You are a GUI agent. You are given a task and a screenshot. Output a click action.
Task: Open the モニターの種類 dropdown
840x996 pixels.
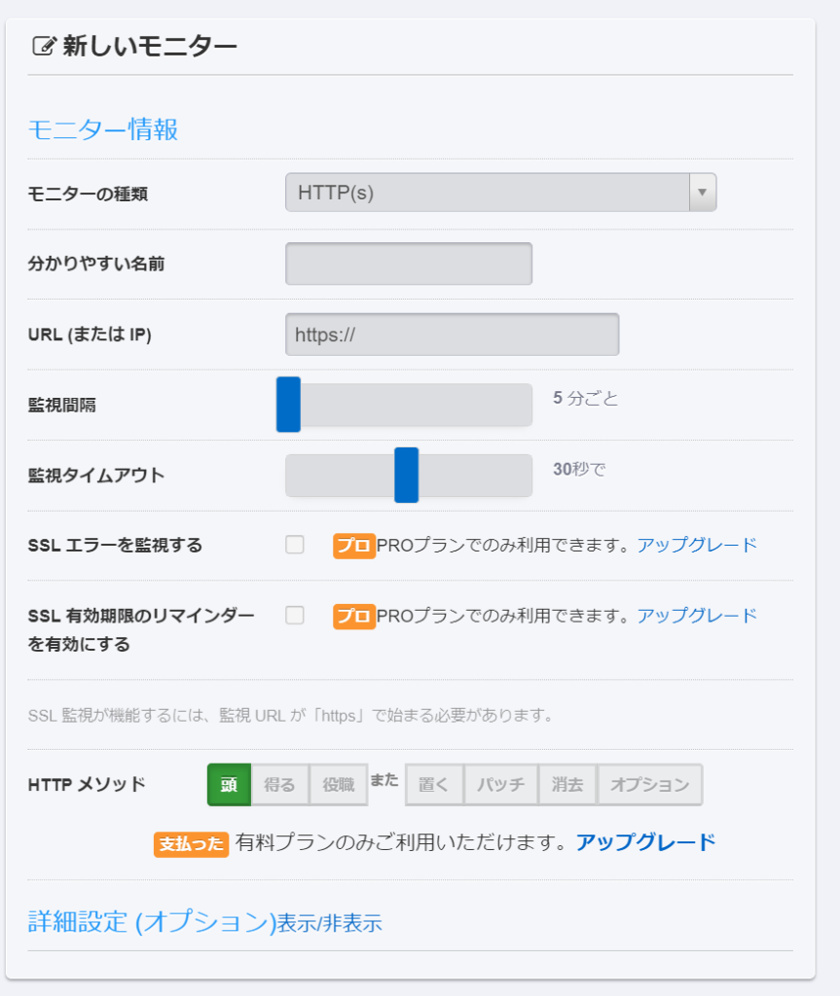(487, 193)
